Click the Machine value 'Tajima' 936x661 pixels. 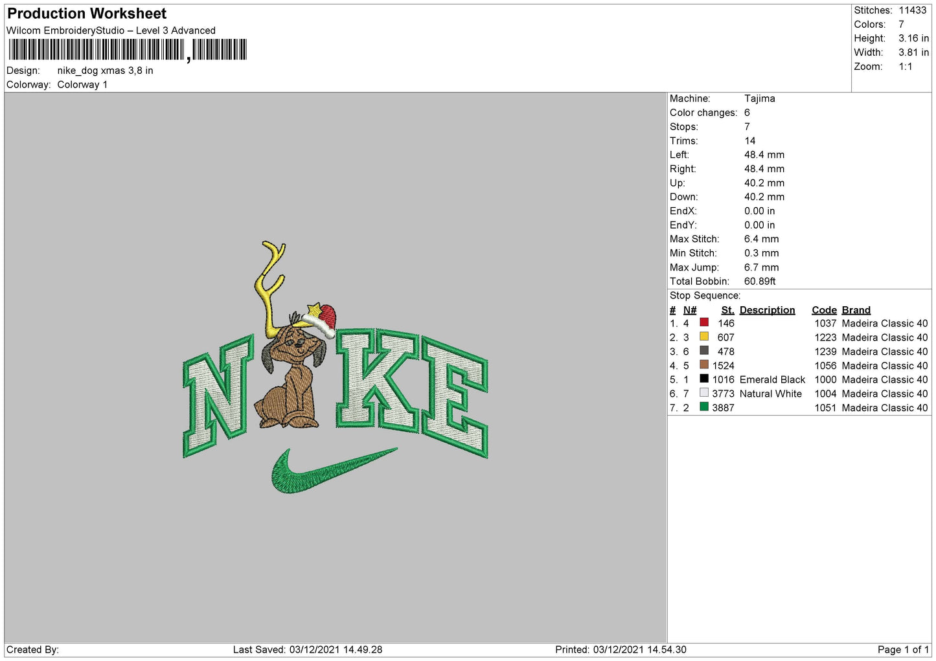760,98
